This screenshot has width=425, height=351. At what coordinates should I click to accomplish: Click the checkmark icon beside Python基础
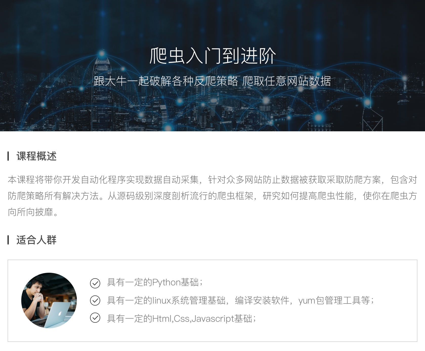95,283
